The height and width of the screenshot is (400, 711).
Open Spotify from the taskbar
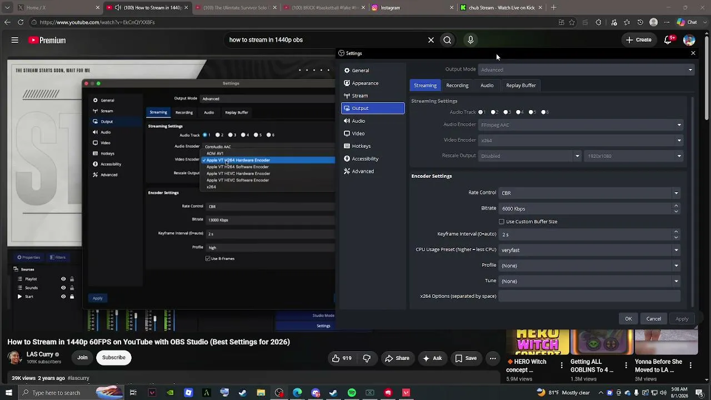click(352, 393)
